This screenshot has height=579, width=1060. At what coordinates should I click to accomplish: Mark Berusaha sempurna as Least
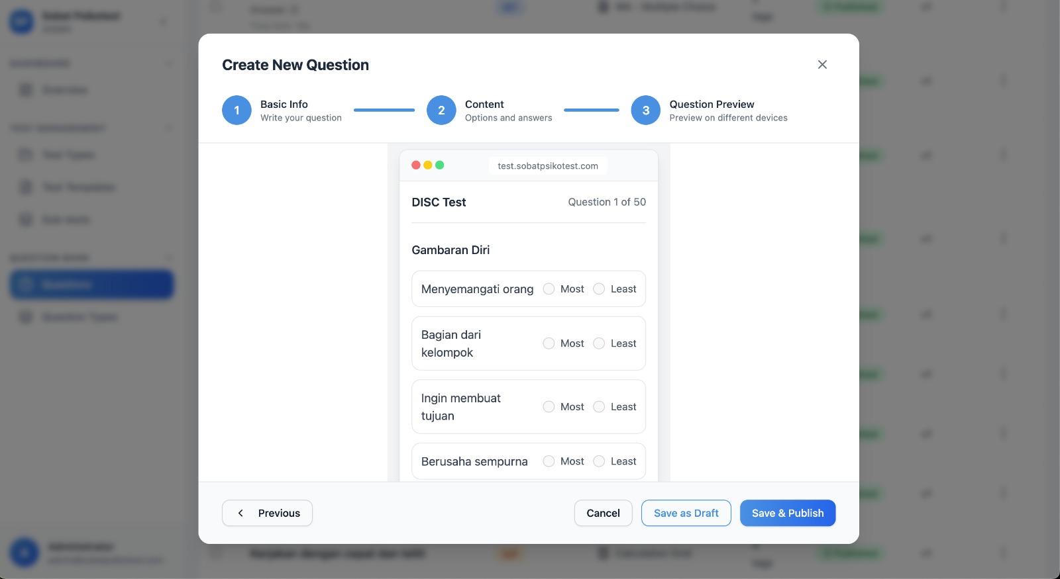pyautogui.click(x=599, y=461)
